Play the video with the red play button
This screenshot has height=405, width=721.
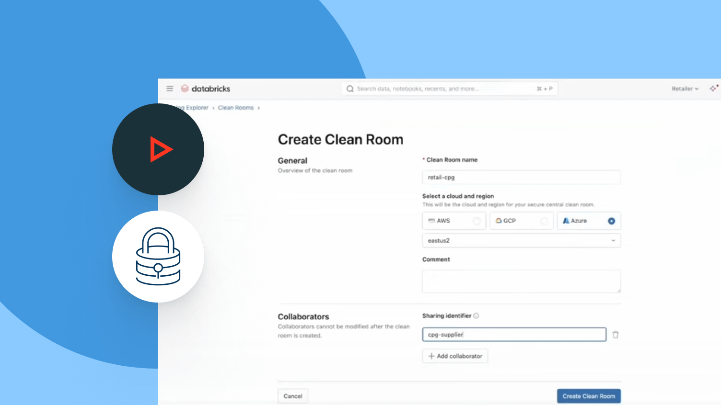point(158,149)
